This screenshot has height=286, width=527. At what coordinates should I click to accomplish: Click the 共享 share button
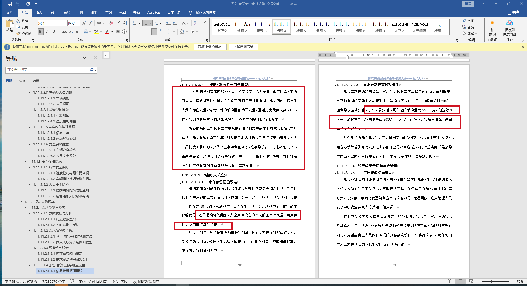(x=515, y=12)
